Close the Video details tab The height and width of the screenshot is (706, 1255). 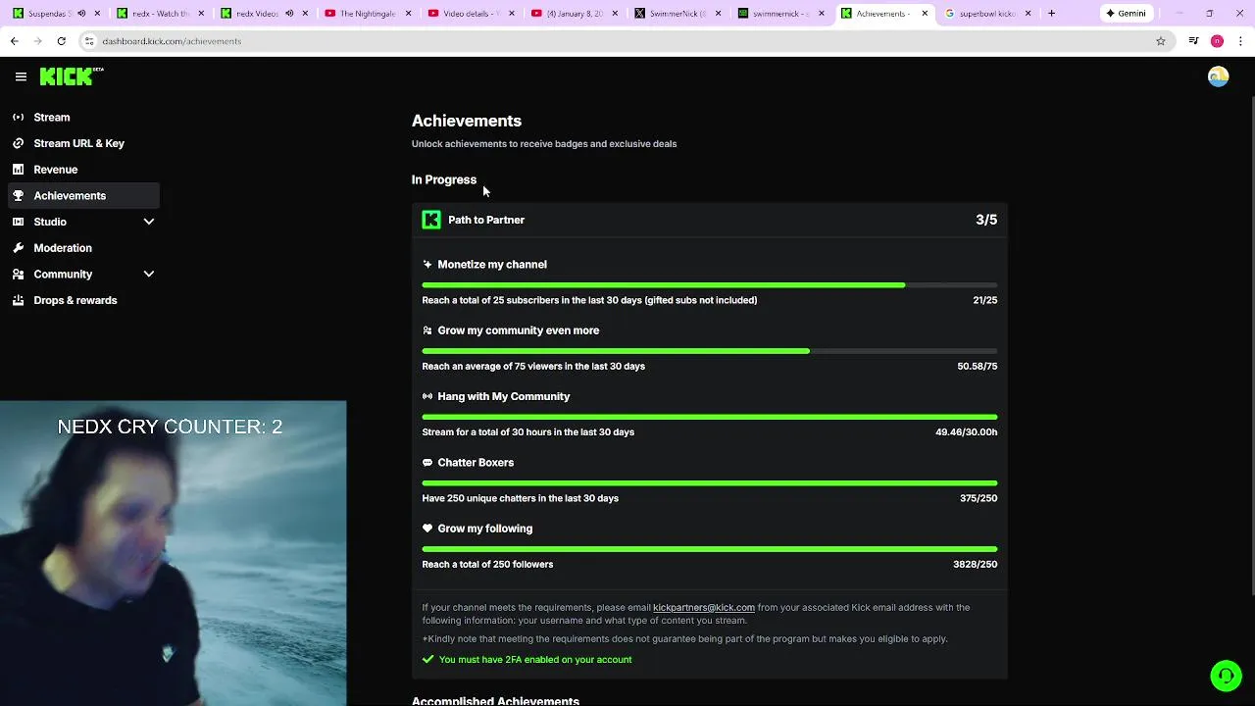click(511, 14)
